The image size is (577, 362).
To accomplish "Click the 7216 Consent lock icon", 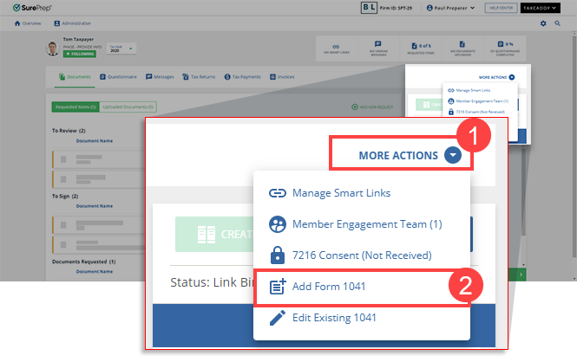I will (x=278, y=255).
